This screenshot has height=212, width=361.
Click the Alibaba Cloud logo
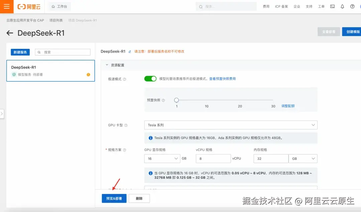click(28, 6)
